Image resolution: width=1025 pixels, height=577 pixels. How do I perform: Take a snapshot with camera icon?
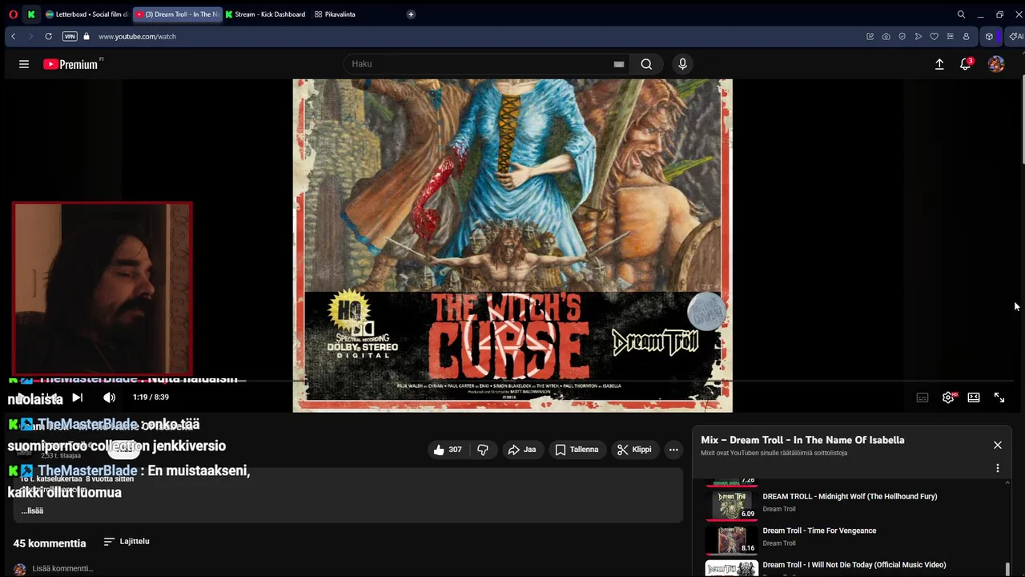coord(886,36)
